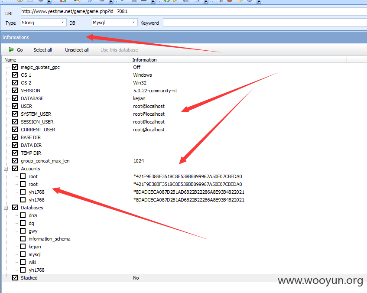
Task: Click the green Go arrow button
Action: [x=16, y=50]
